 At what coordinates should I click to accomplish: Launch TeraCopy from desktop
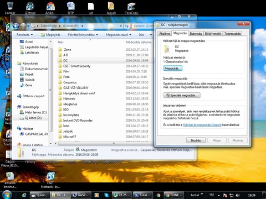coord(131,8)
